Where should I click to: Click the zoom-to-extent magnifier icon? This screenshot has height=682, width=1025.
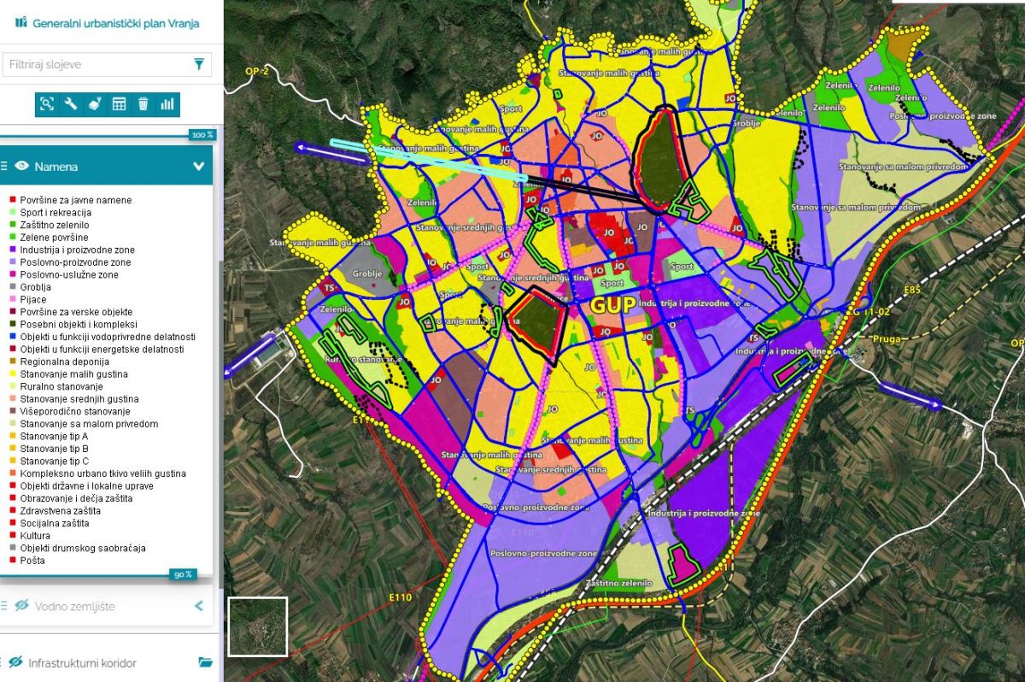(47, 104)
